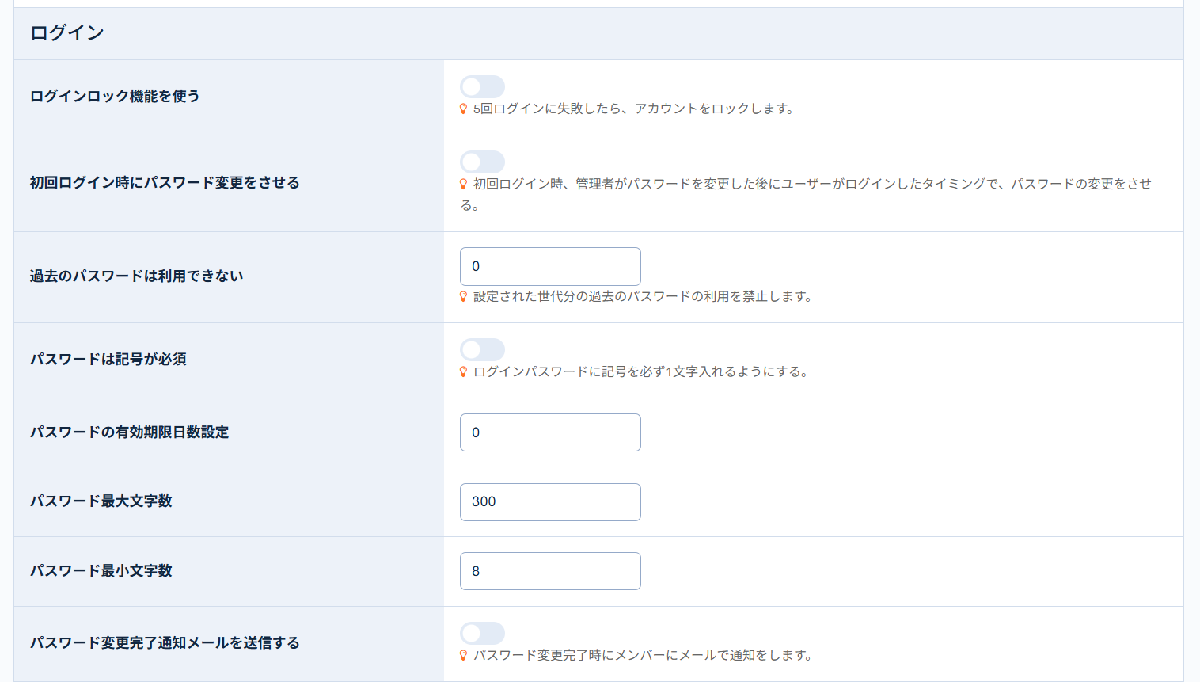The width and height of the screenshot is (1200, 682).
Task: Click the 初回ログイン時にパスワード変更をさせる label
Action: point(165,182)
